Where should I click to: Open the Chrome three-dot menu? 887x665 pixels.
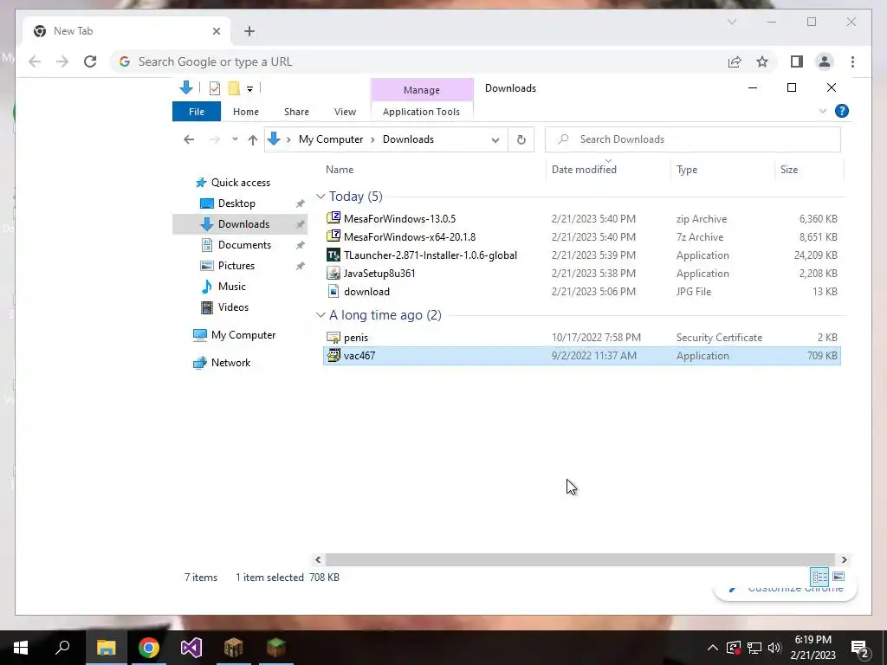point(852,61)
